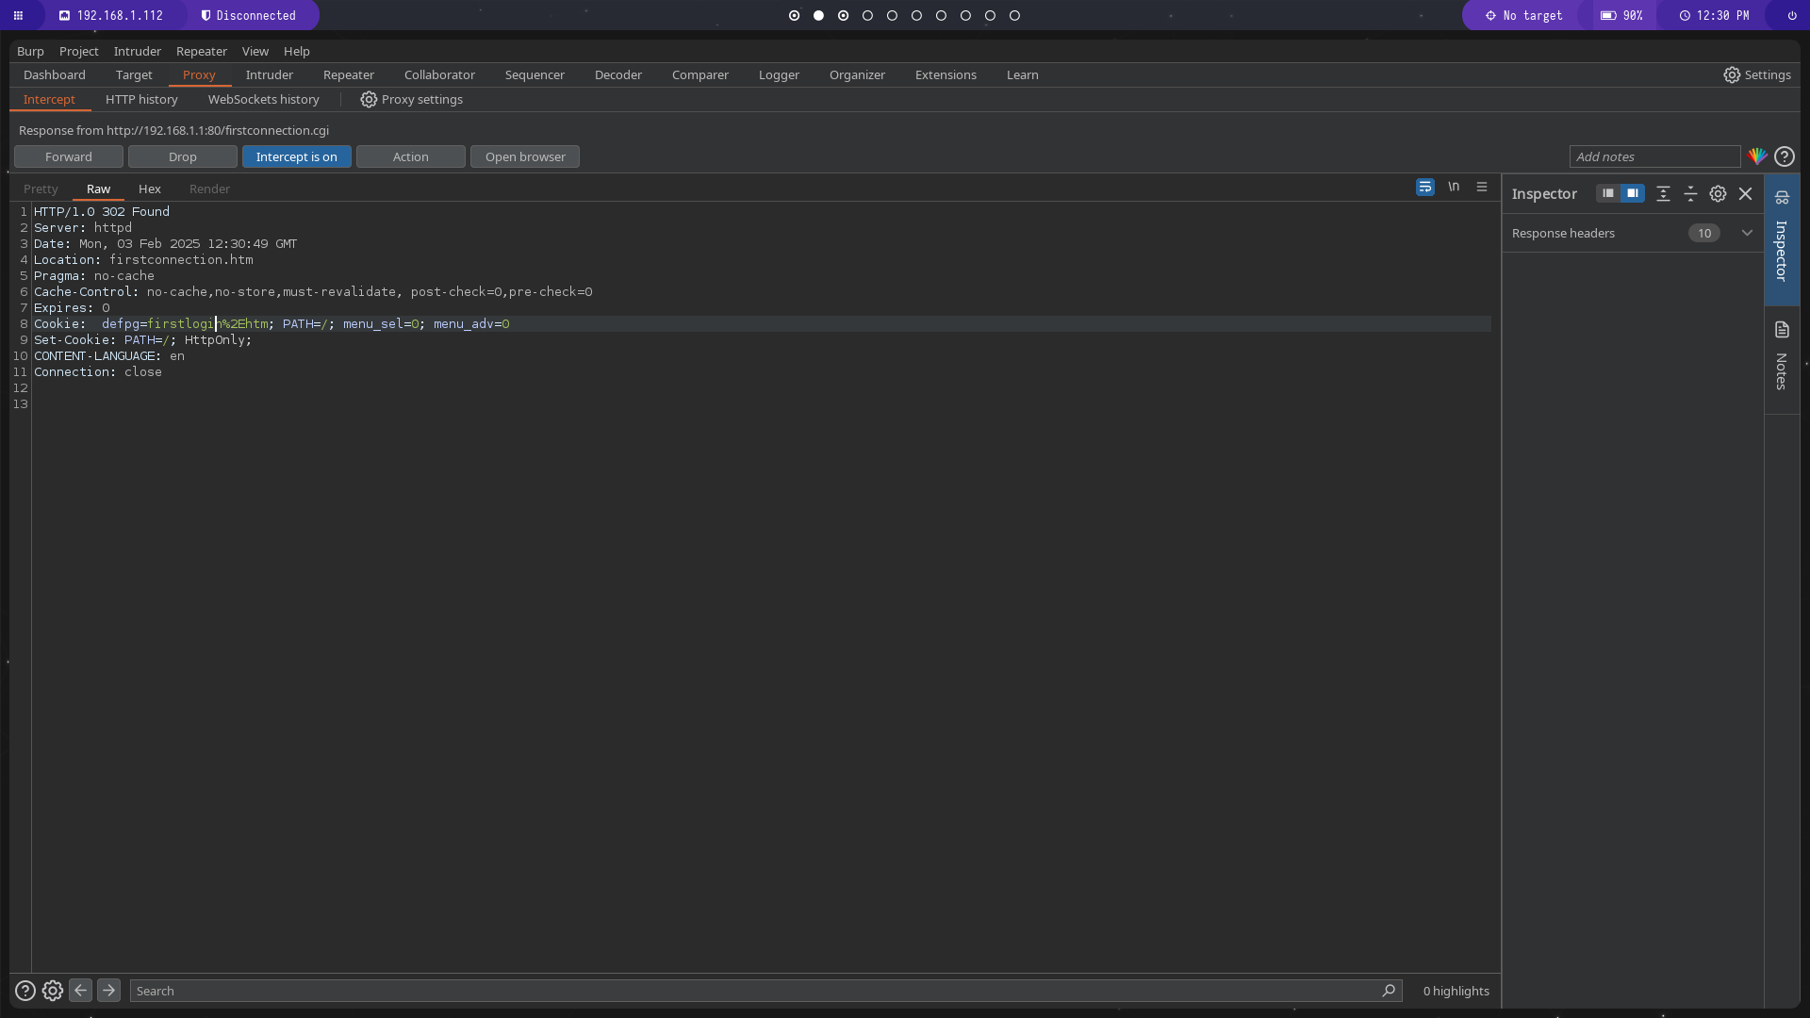Switch to the Render view tab

tap(209, 189)
